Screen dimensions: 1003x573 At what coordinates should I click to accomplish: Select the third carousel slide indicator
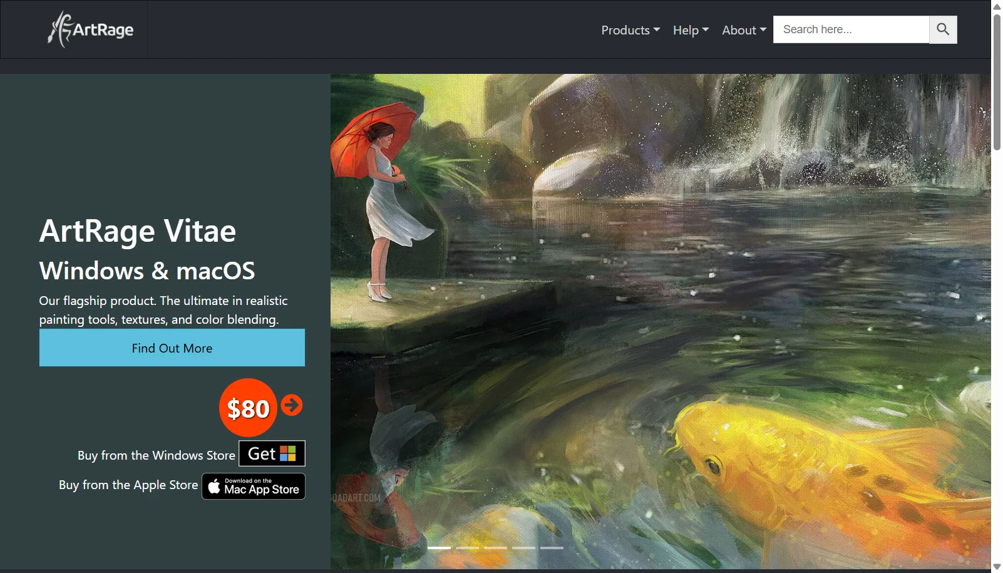pos(495,548)
